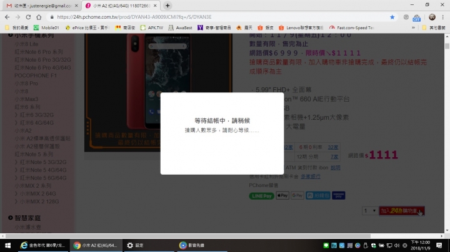Open the Chrome profile avatar

point(432,17)
